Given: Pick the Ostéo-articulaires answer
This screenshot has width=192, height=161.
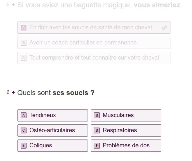Looking at the screenshot, I should (52, 130).
